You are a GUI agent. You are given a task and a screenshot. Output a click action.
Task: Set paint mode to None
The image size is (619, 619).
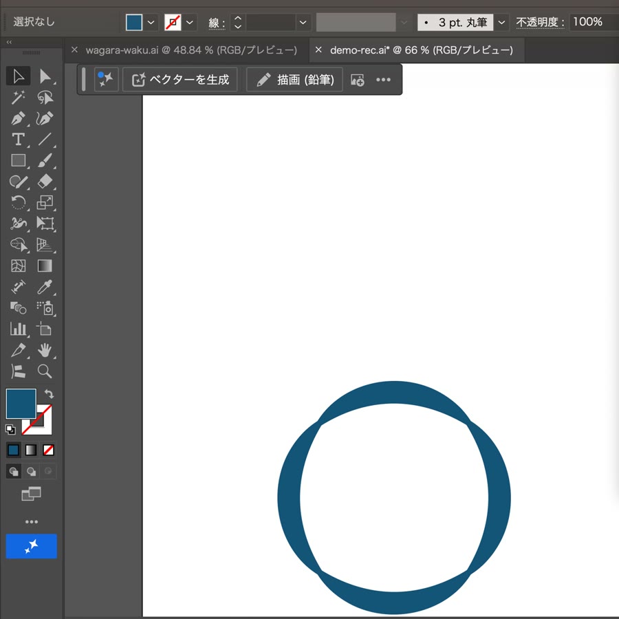click(x=48, y=450)
